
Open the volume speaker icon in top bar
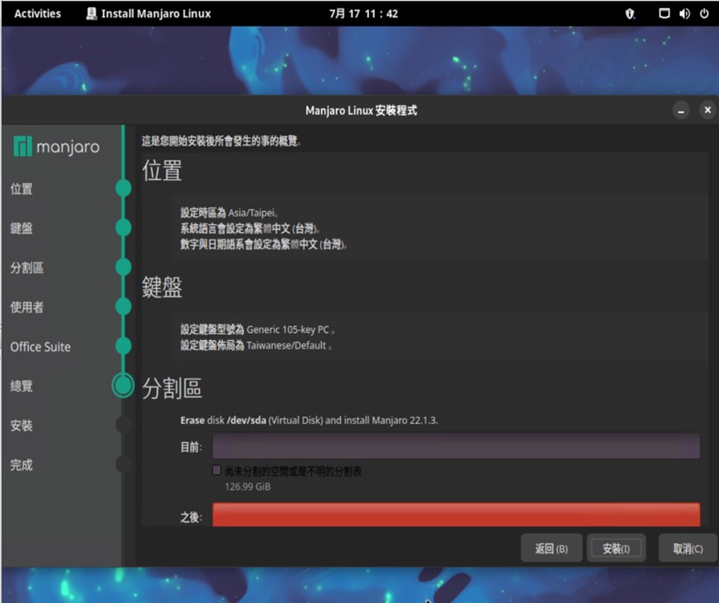pyautogui.click(x=684, y=14)
